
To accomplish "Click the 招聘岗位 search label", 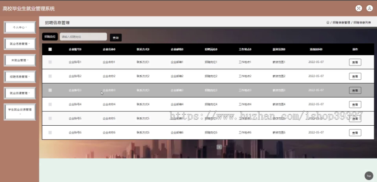I will point(50,37).
